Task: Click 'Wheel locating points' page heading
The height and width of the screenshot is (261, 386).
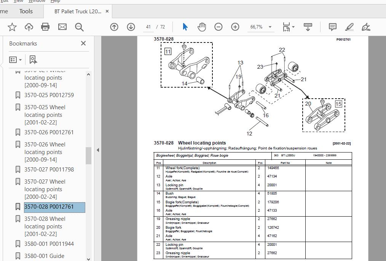Action: tap(202, 143)
